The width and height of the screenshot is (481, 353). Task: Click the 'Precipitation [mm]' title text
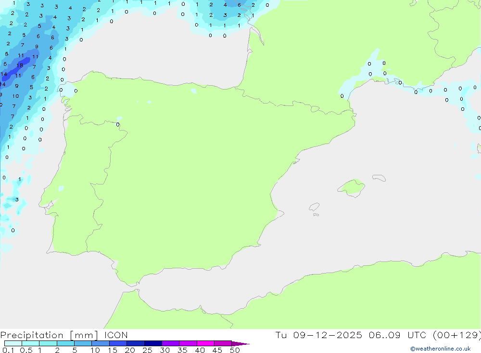pyautogui.click(x=49, y=335)
